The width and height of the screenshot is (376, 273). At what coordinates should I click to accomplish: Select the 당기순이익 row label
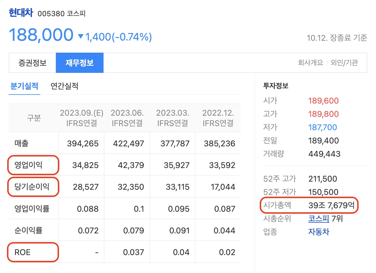32,187
